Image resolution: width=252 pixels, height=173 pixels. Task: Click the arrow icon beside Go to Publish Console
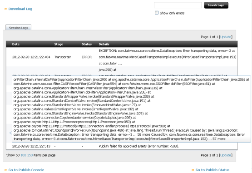click(x=6, y=170)
